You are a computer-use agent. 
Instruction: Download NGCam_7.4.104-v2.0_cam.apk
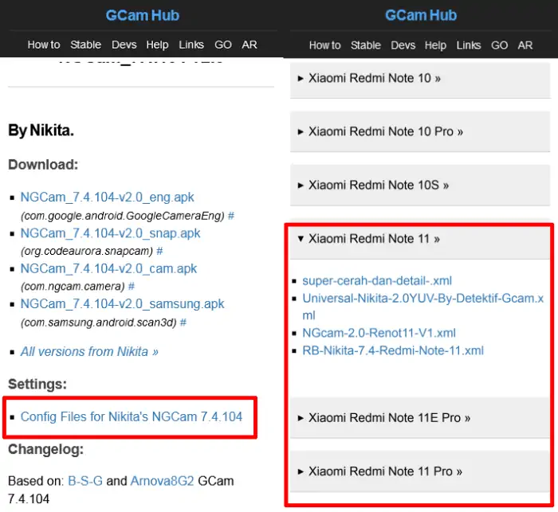coord(108,268)
